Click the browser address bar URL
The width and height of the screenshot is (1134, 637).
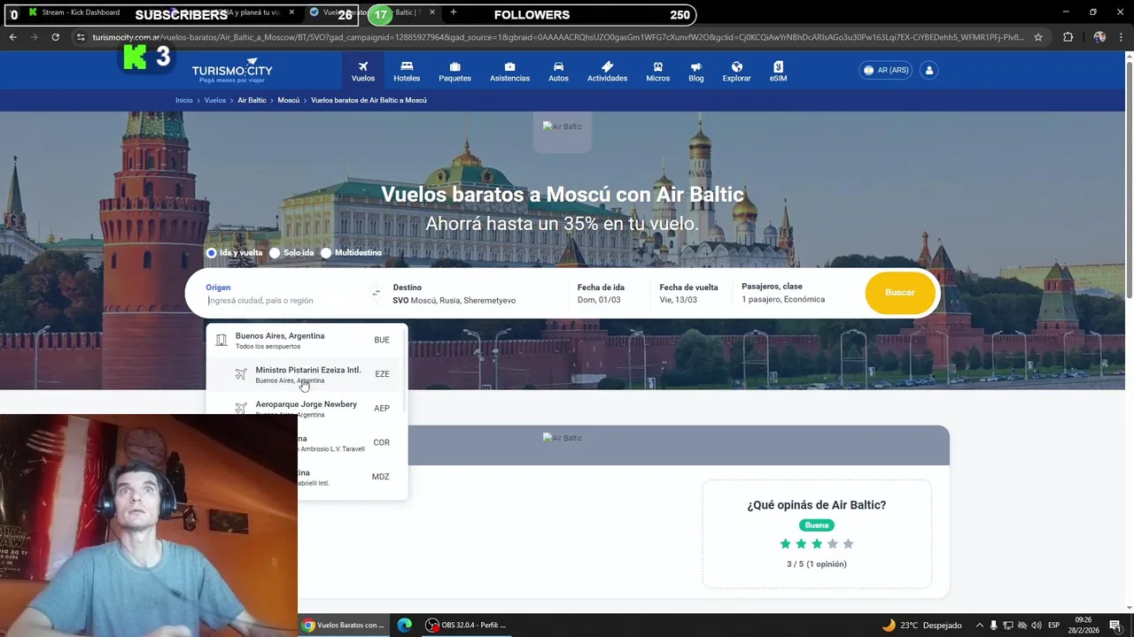[558, 37]
